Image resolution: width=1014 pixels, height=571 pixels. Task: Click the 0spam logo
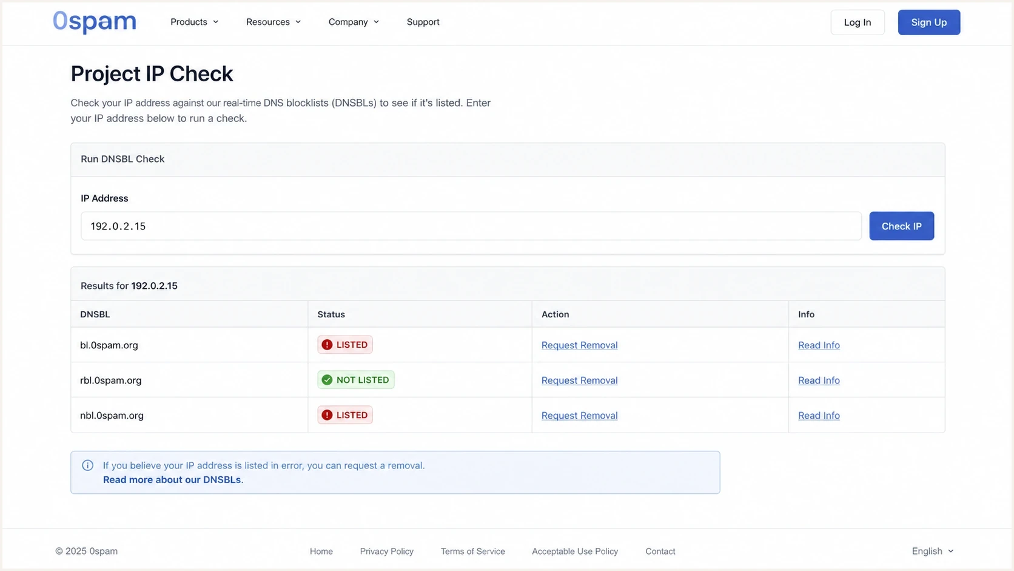tap(95, 22)
